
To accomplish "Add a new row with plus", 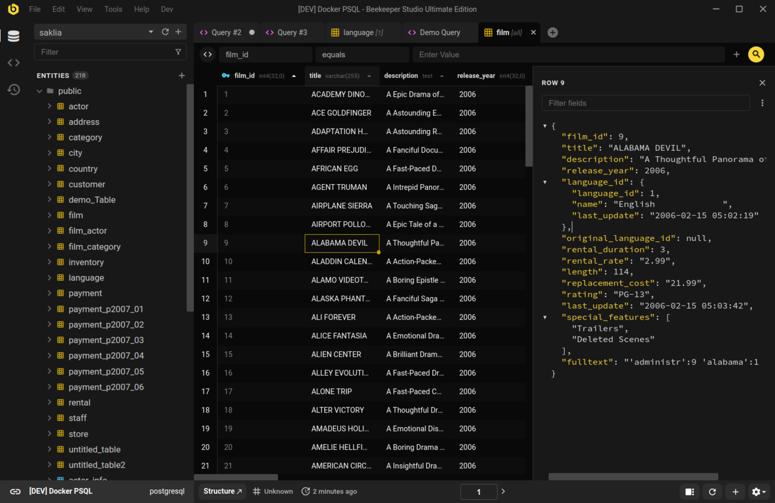I will pyautogui.click(x=735, y=491).
